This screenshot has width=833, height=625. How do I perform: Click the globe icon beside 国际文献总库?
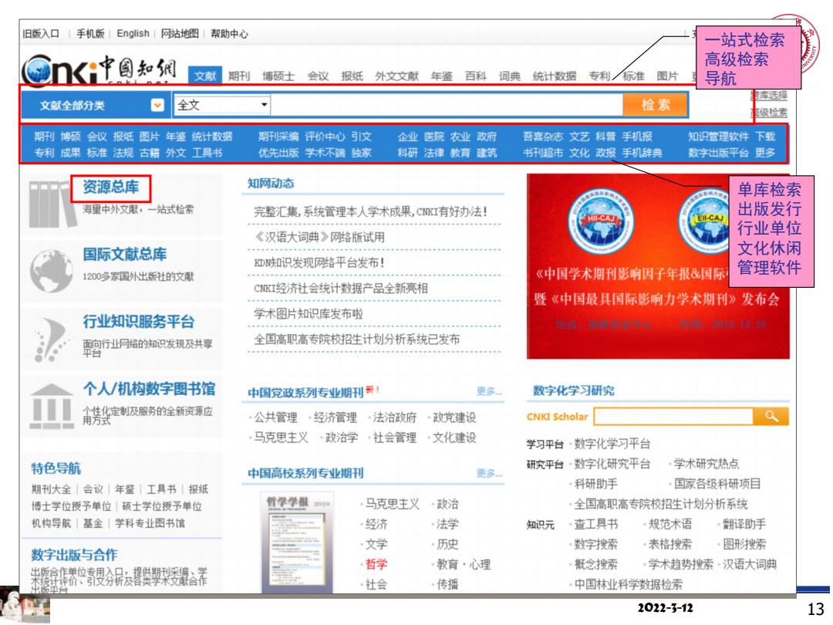click(52, 270)
